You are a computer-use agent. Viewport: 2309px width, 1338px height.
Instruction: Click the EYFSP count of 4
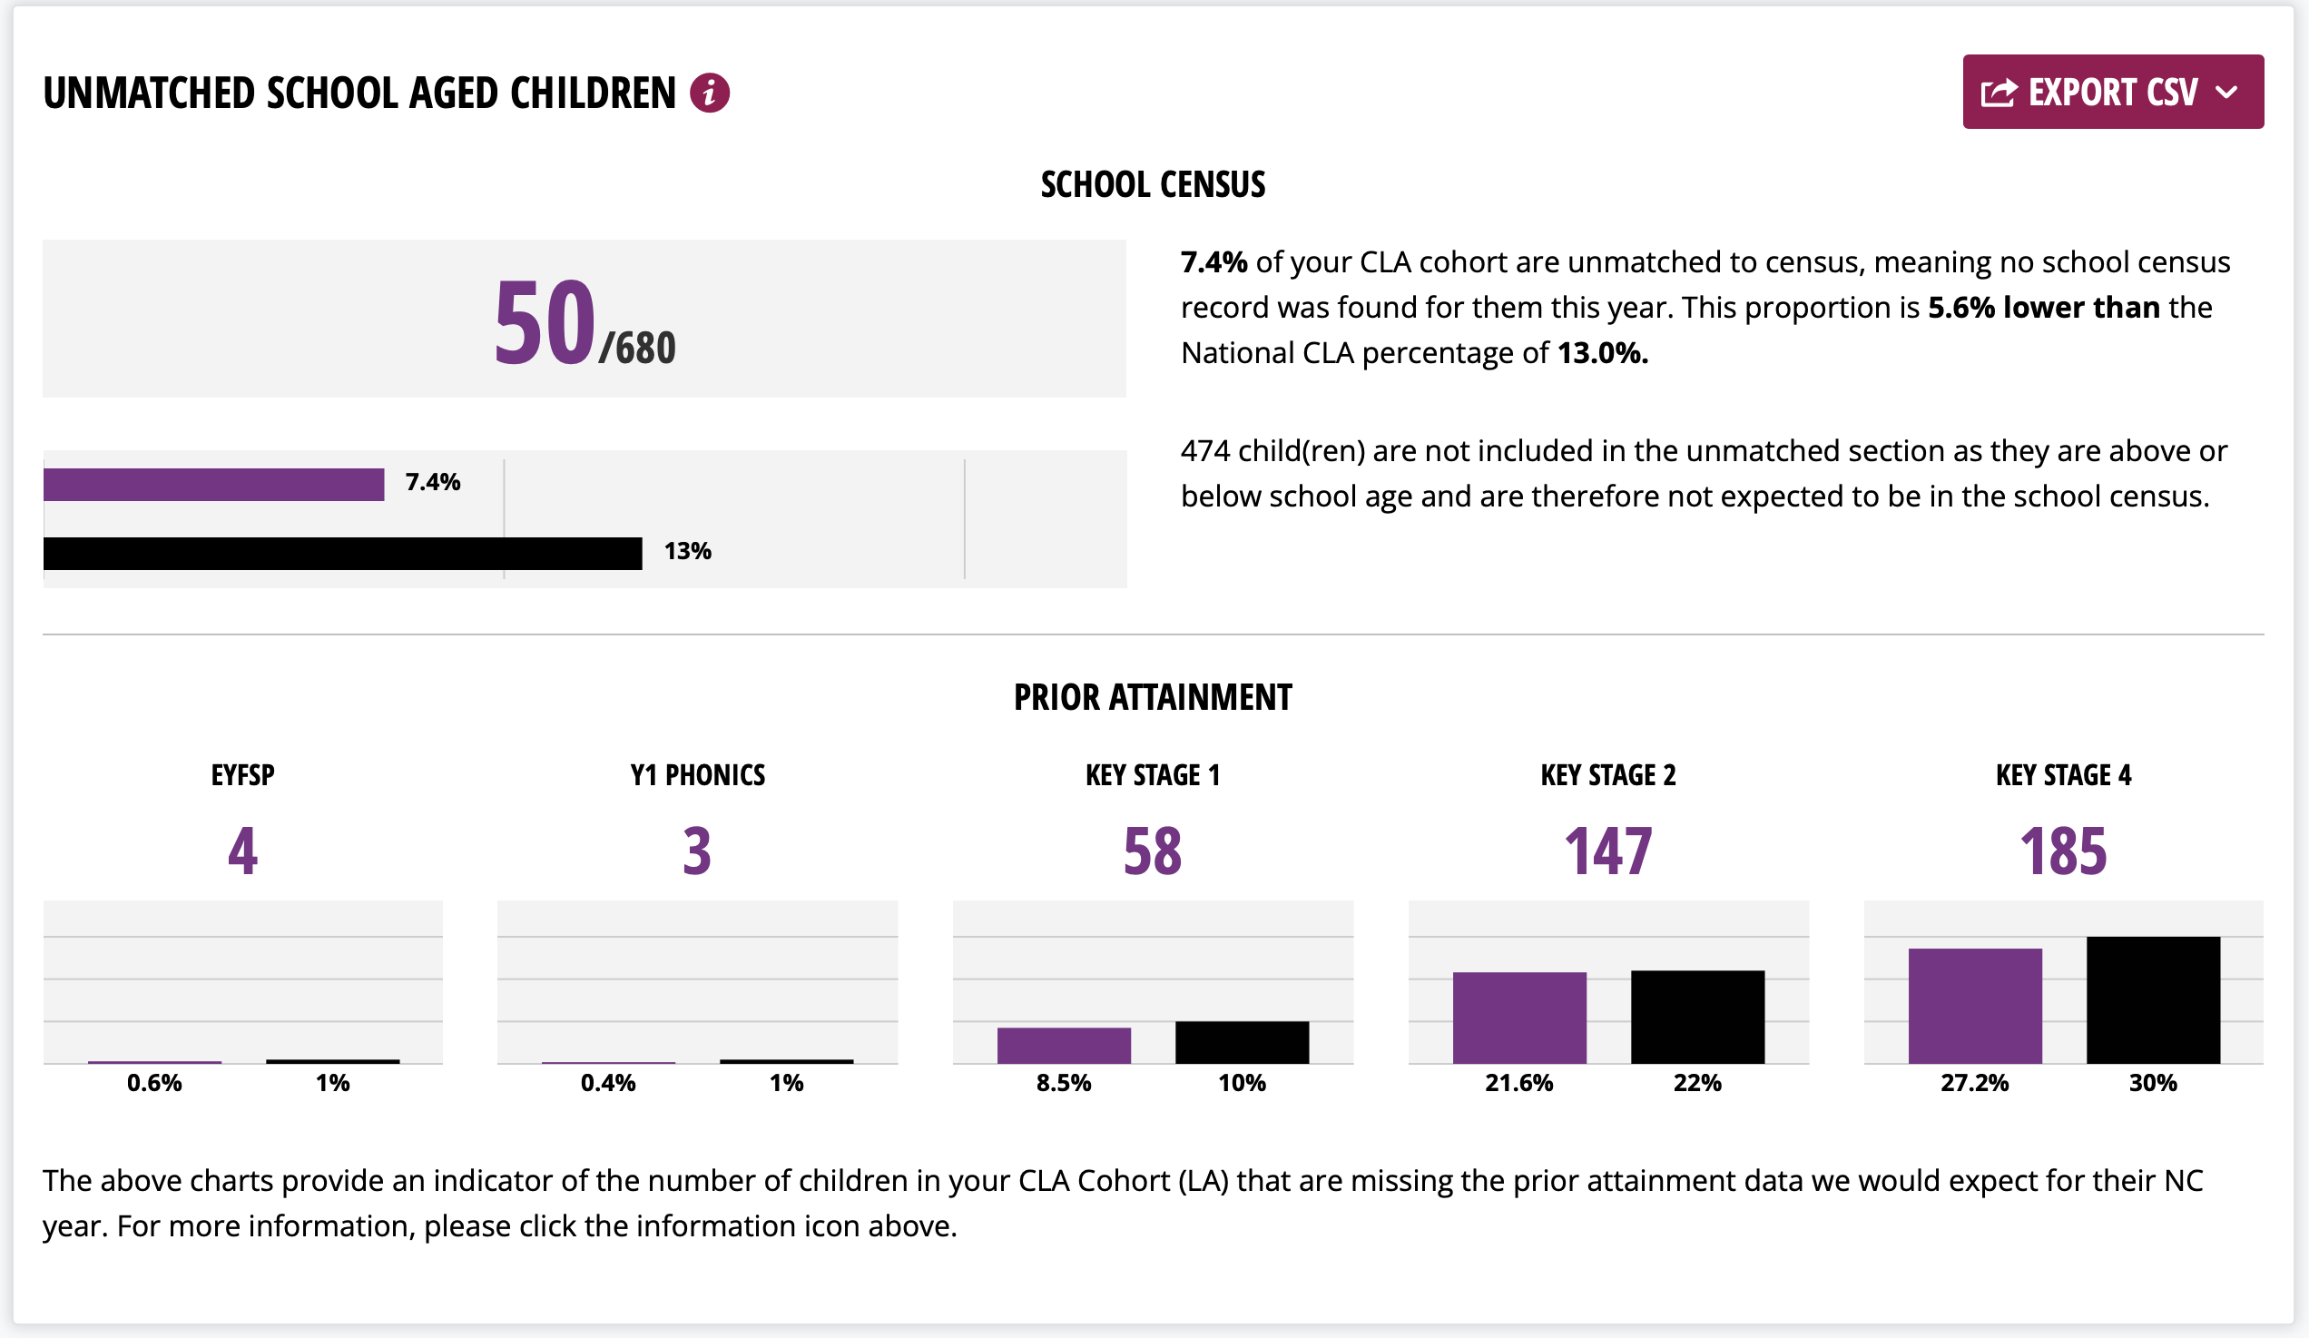coord(243,851)
